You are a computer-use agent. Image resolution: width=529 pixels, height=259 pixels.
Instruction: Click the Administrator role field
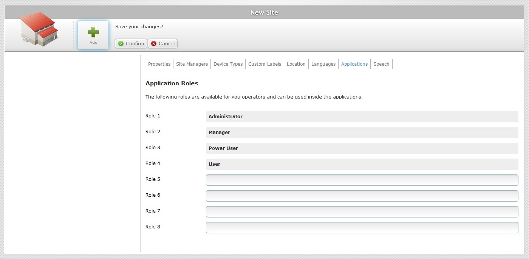(362, 117)
